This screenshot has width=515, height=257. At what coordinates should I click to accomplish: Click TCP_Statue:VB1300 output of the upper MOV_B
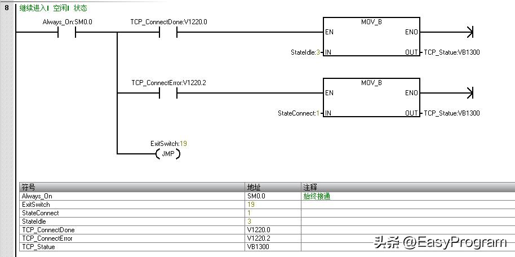tap(451, 52)
